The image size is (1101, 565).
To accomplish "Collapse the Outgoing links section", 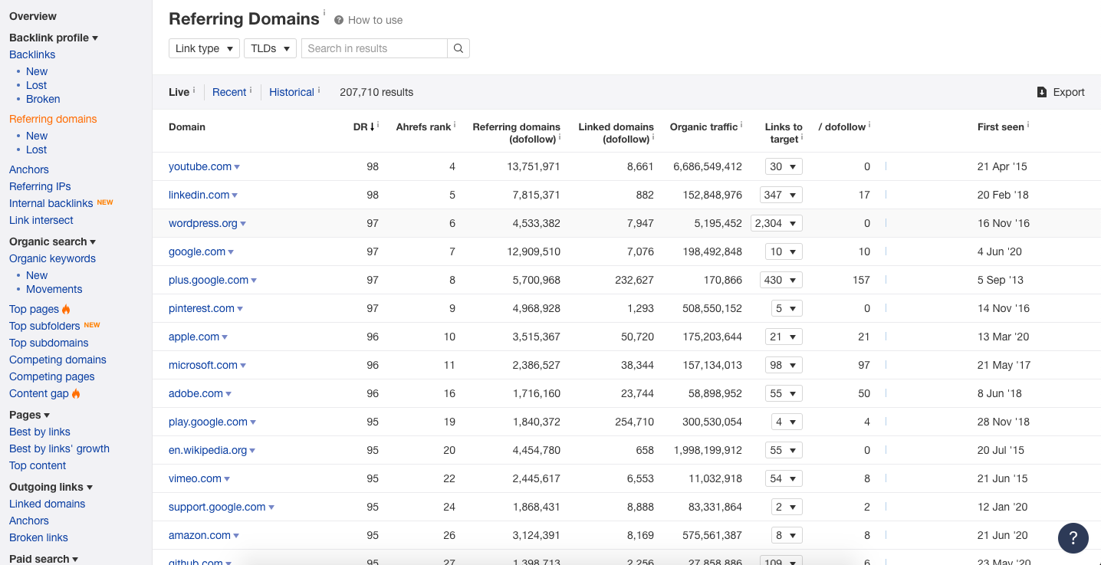I will click(51, 487).
